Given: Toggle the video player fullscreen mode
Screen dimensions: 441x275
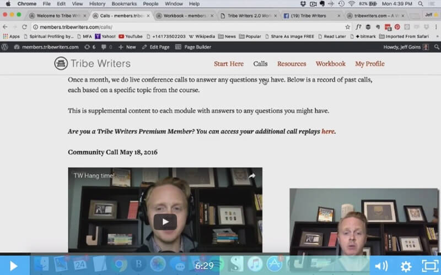Looking at the screenshot, I should (431, 266).
